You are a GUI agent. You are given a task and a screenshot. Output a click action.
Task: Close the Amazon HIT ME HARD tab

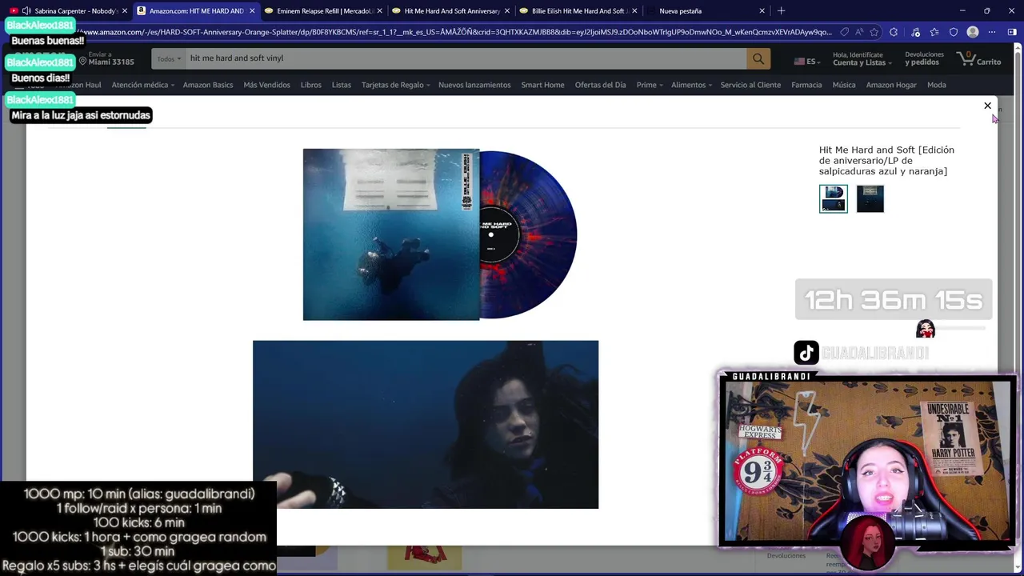tap(252, 11)
